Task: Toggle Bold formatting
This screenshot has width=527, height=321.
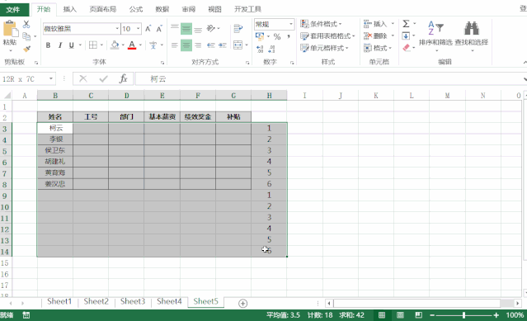Action: [x=48, y=45]
